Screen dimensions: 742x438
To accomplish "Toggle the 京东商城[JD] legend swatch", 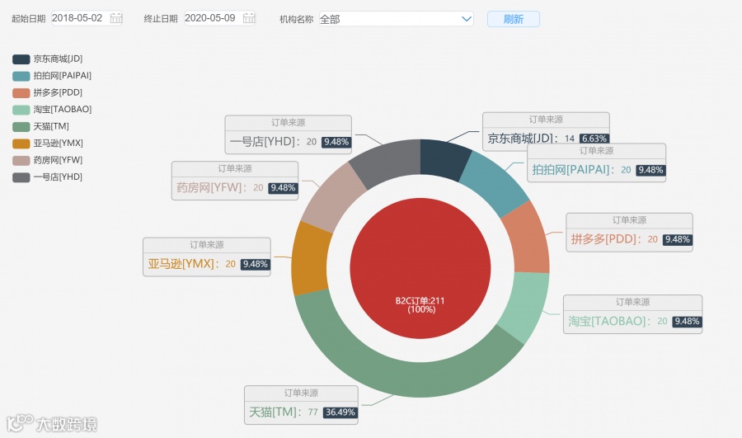I will [21, 59].
